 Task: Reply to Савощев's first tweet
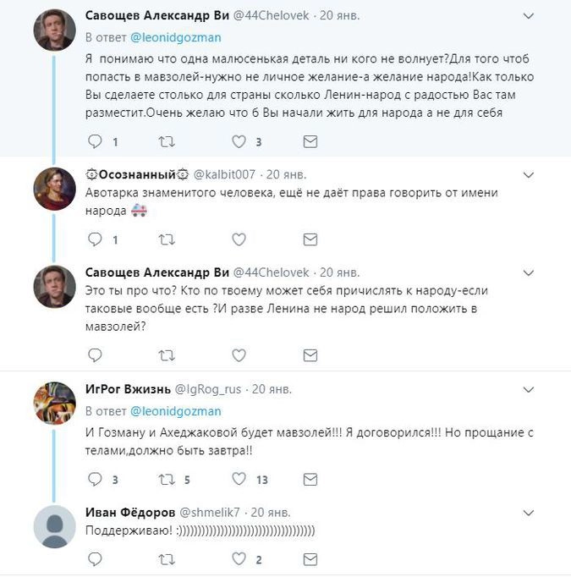click(94, 141)
